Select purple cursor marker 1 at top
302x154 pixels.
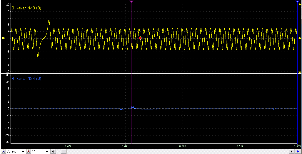(x=131, y=1)
